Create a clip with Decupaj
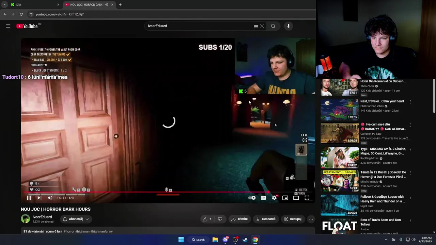 293,219
